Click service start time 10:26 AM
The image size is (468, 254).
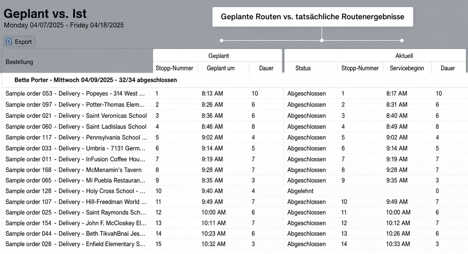[398, 233]
